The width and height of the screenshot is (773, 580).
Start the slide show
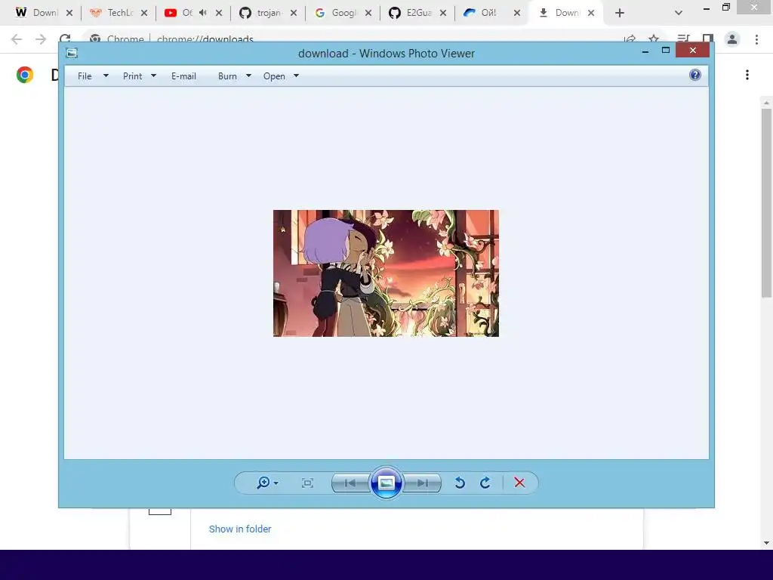(x=386, y=483)
